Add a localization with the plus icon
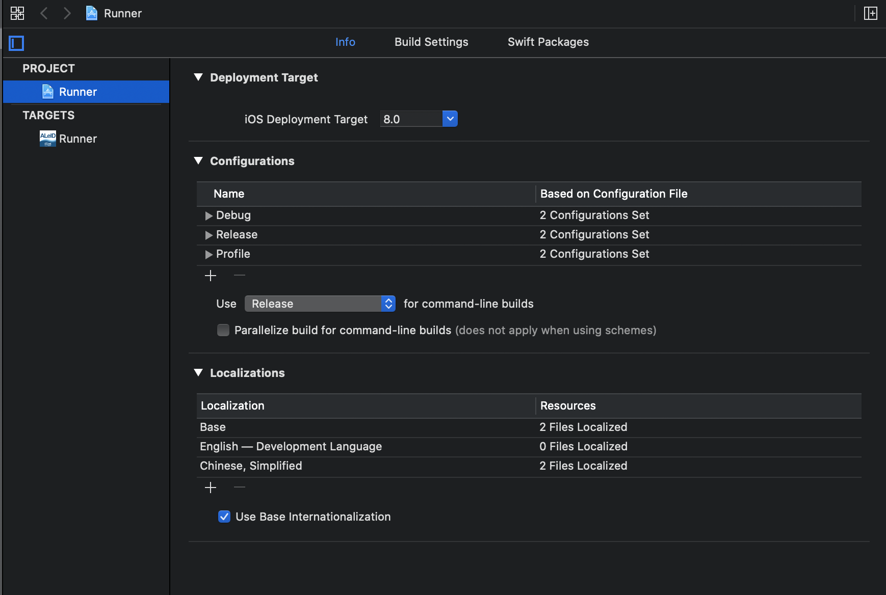The height and width of the screenshot is (595, 886). point(211,488)
